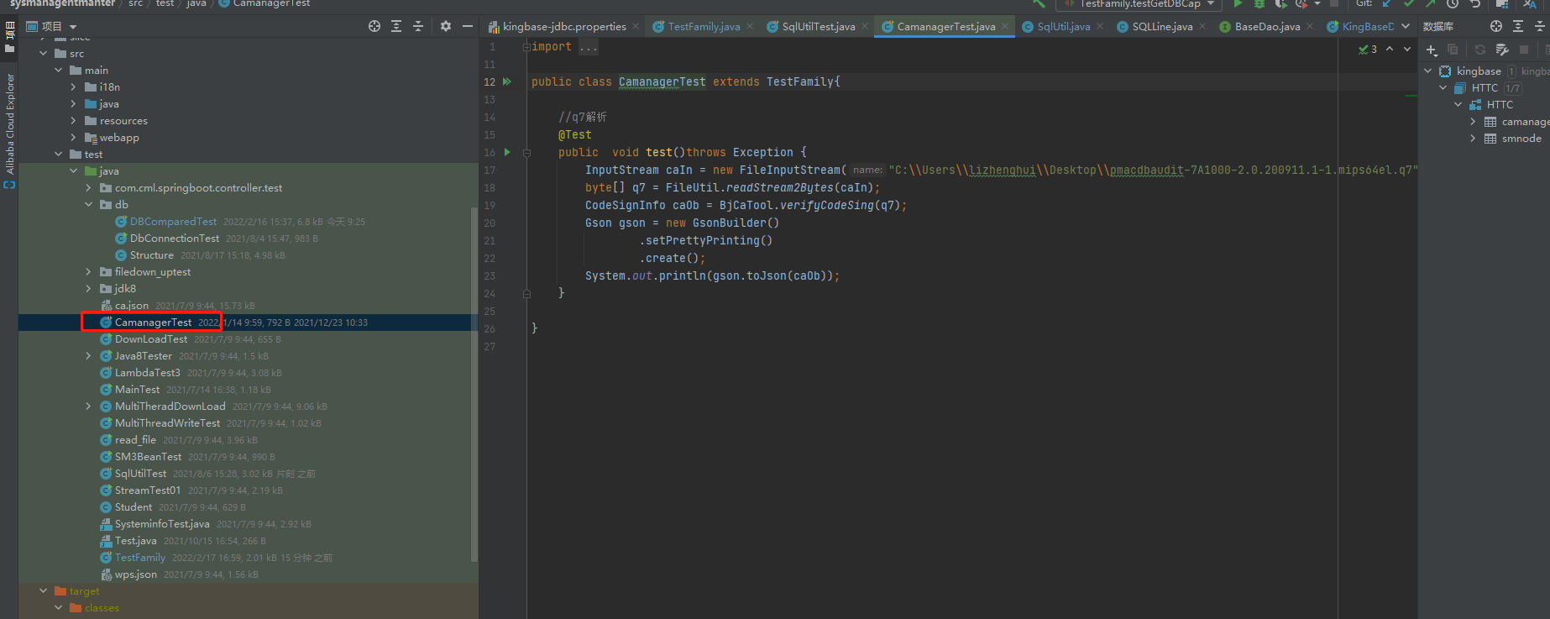This screenshot has width=1550, height=619.
Task: Switch to BaseDao.java tab
Action: pyautogui.click(x=1267, y=27)
